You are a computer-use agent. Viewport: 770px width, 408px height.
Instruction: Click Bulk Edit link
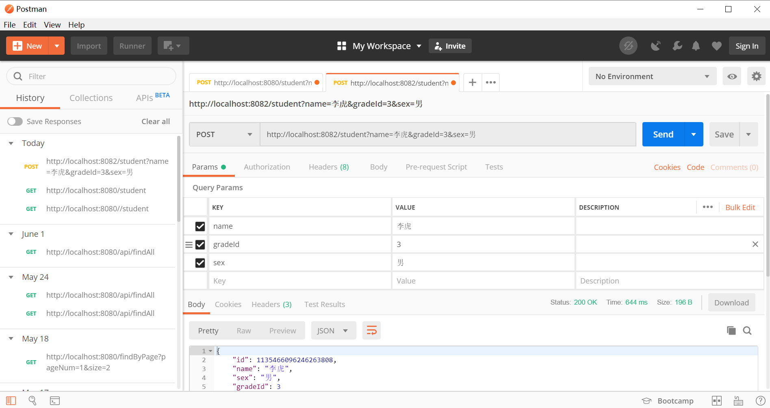[x=740, y=207]
